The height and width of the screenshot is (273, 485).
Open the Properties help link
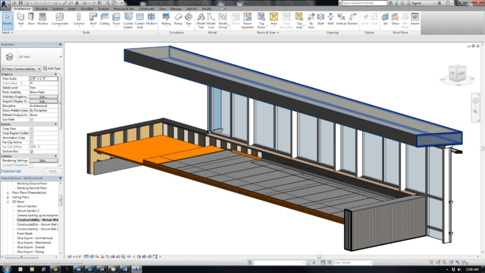[x=11, y=171]
